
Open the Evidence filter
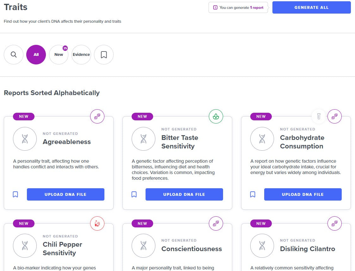point(81,54)
